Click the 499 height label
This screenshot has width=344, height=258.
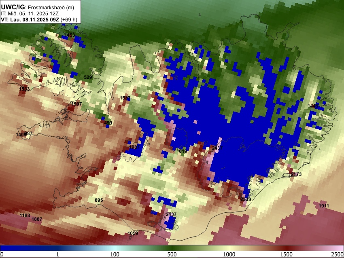coord(108,123)
